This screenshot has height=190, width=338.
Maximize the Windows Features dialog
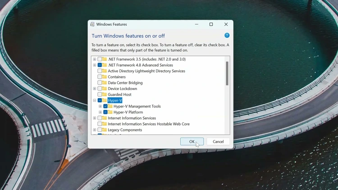pyautogui.click(x=211, y=24)
